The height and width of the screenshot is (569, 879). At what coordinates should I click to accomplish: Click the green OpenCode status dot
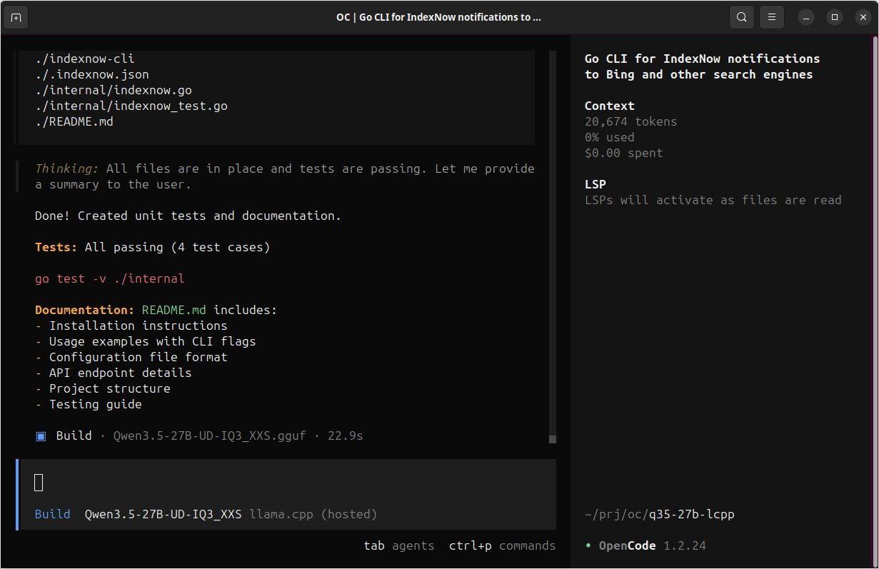588,545
